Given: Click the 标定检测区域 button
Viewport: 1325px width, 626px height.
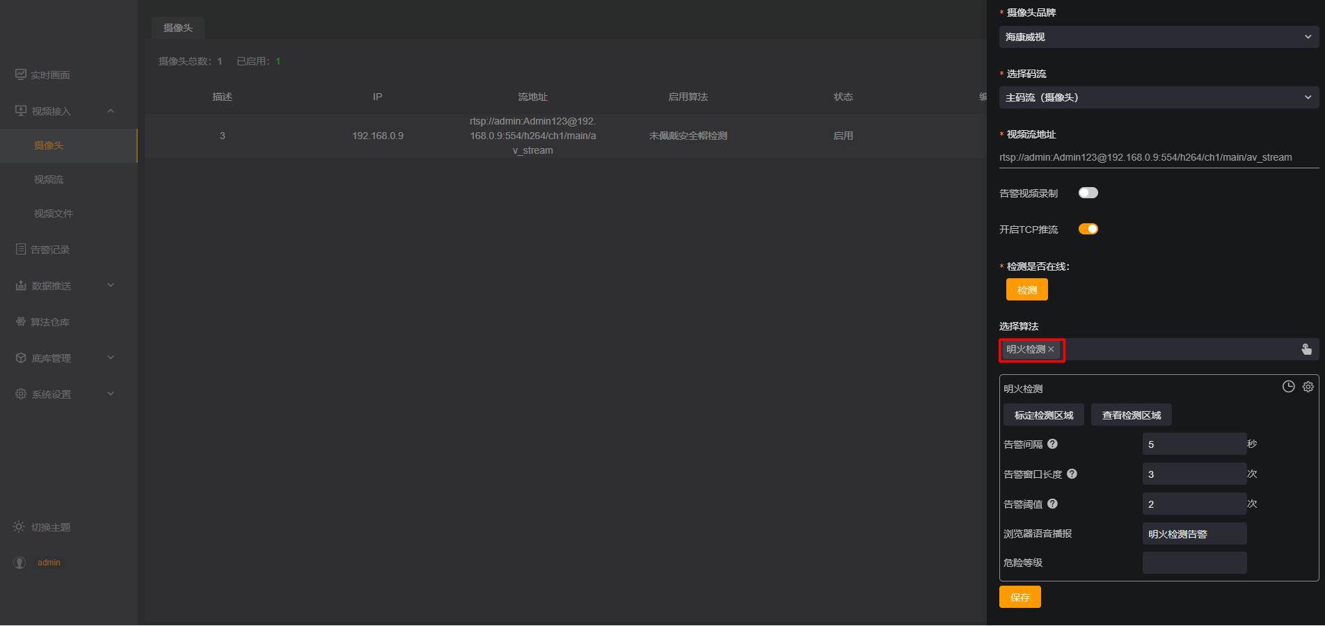Looking at the screenshot, I should click(x=1044, y=415).
